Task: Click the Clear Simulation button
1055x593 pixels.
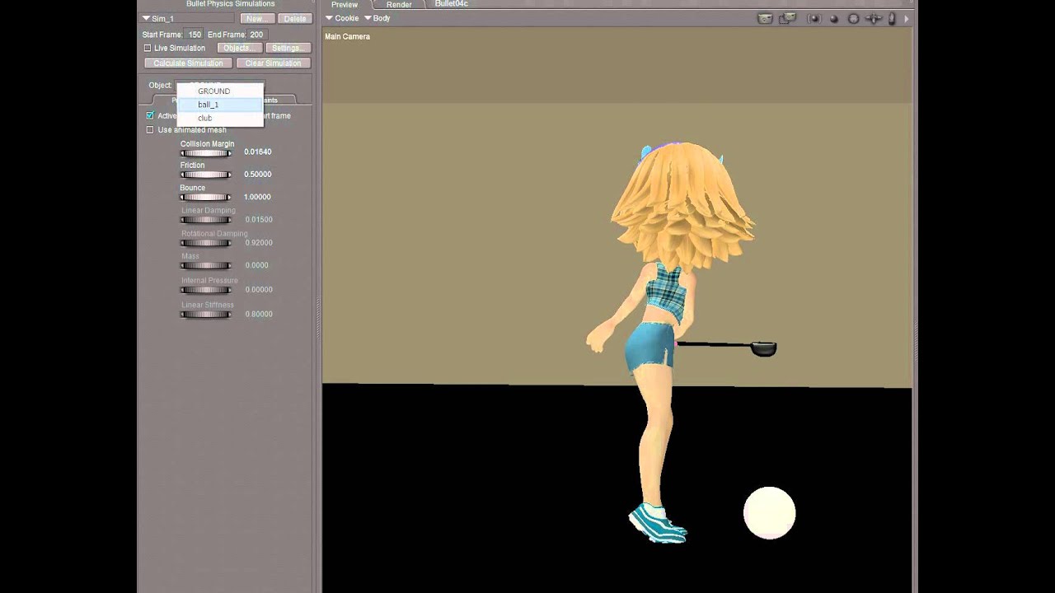Action: tap(273, 63)
